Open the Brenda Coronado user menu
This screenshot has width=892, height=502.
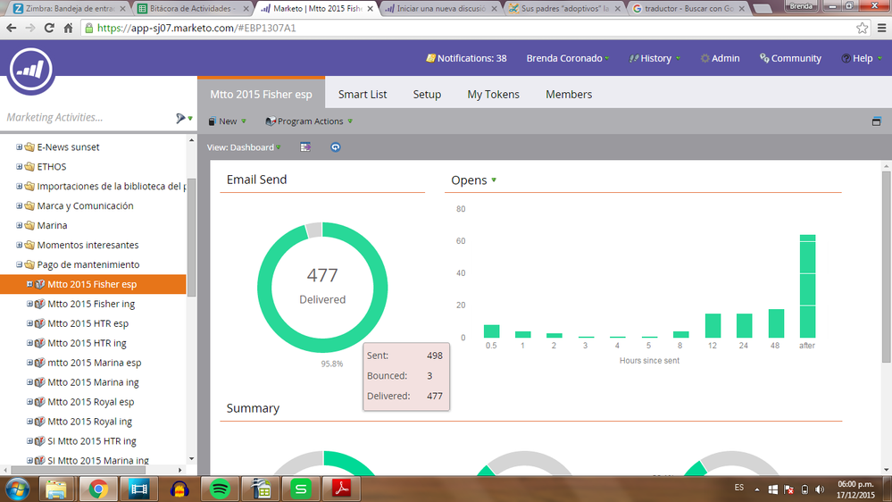(x=567, y=58)
